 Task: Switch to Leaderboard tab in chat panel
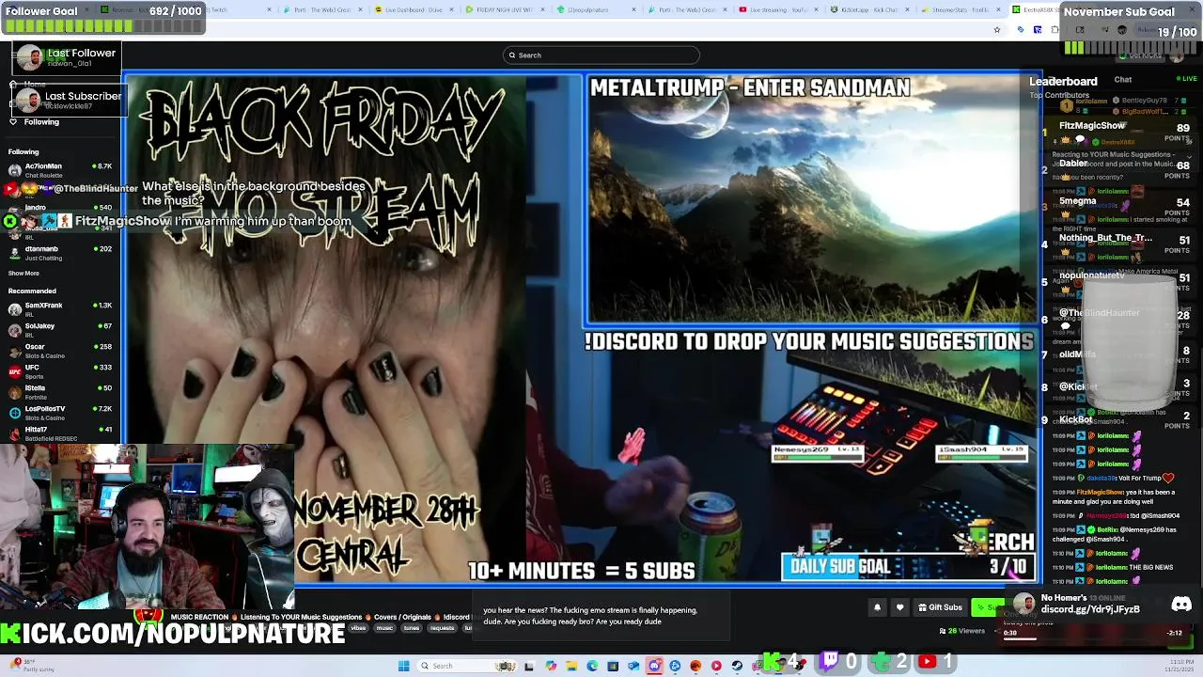click(1063, 82)
